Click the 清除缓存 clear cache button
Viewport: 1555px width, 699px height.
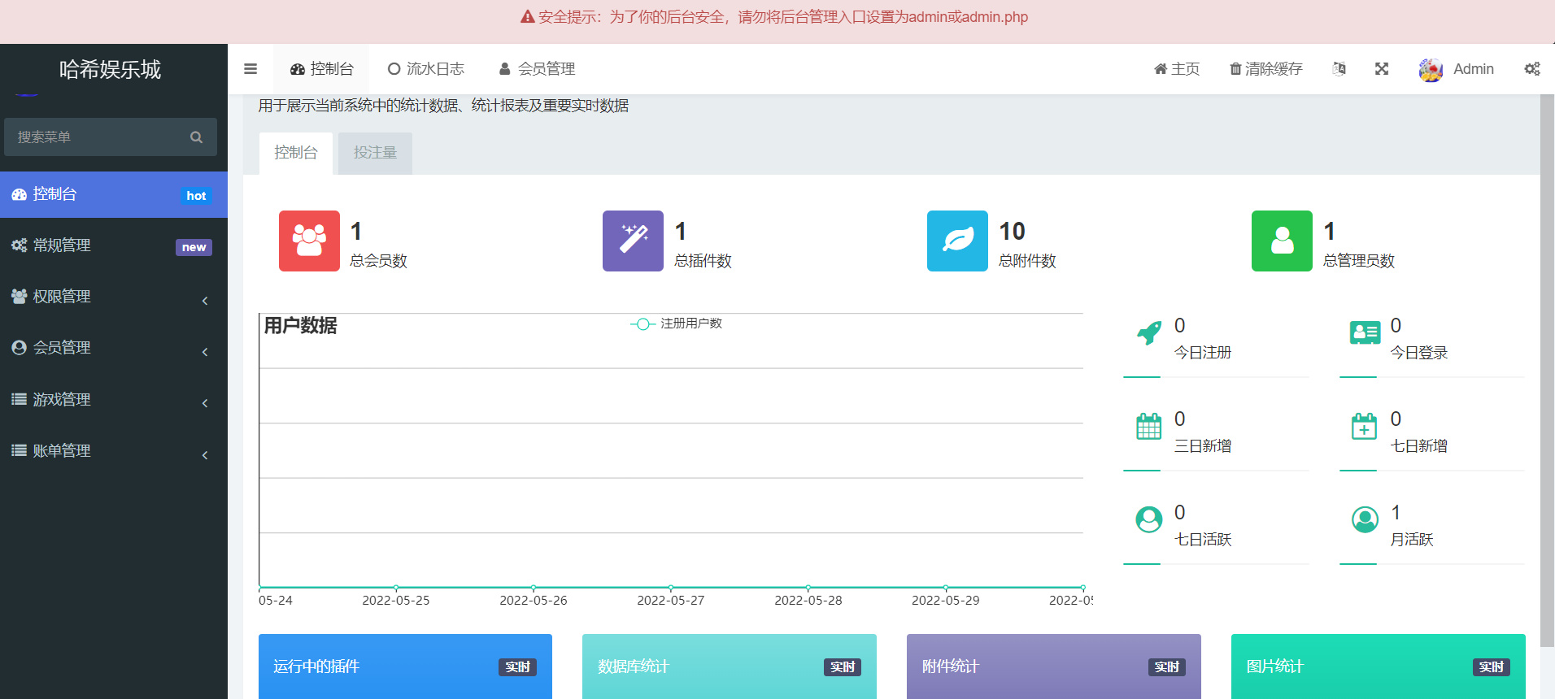[1265, 69]
